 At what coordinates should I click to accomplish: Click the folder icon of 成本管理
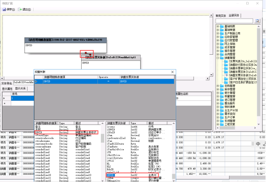(222, 48)
